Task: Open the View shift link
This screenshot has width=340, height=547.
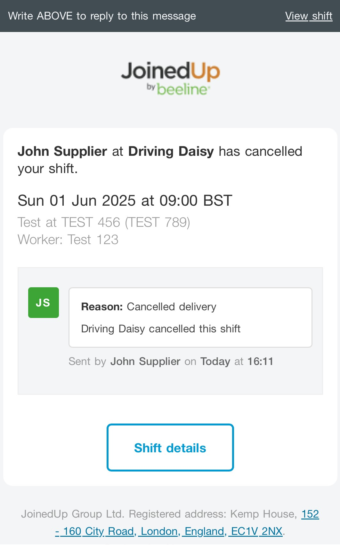Action: tap(309, 16)
